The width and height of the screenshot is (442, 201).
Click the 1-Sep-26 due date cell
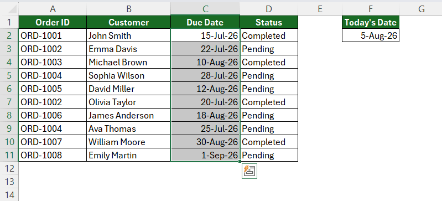pos(205,155)
